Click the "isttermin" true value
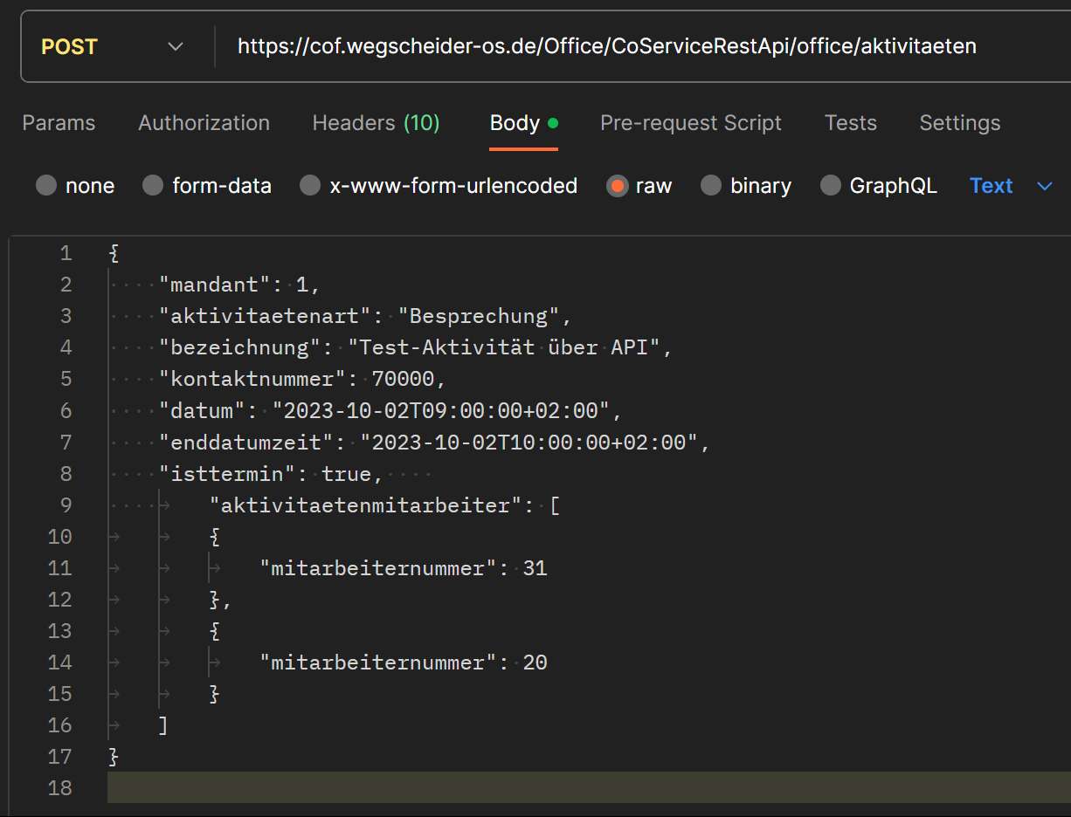 [347, 474]
